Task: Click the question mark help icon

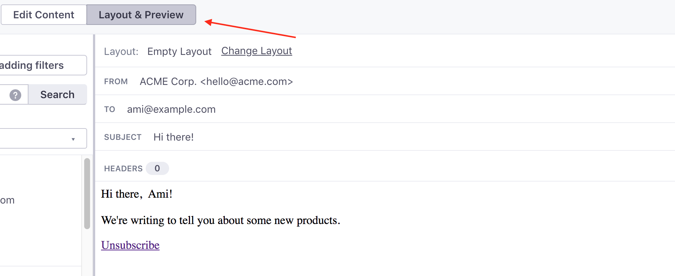Action: pyautogui.click(x=15, y=95)
